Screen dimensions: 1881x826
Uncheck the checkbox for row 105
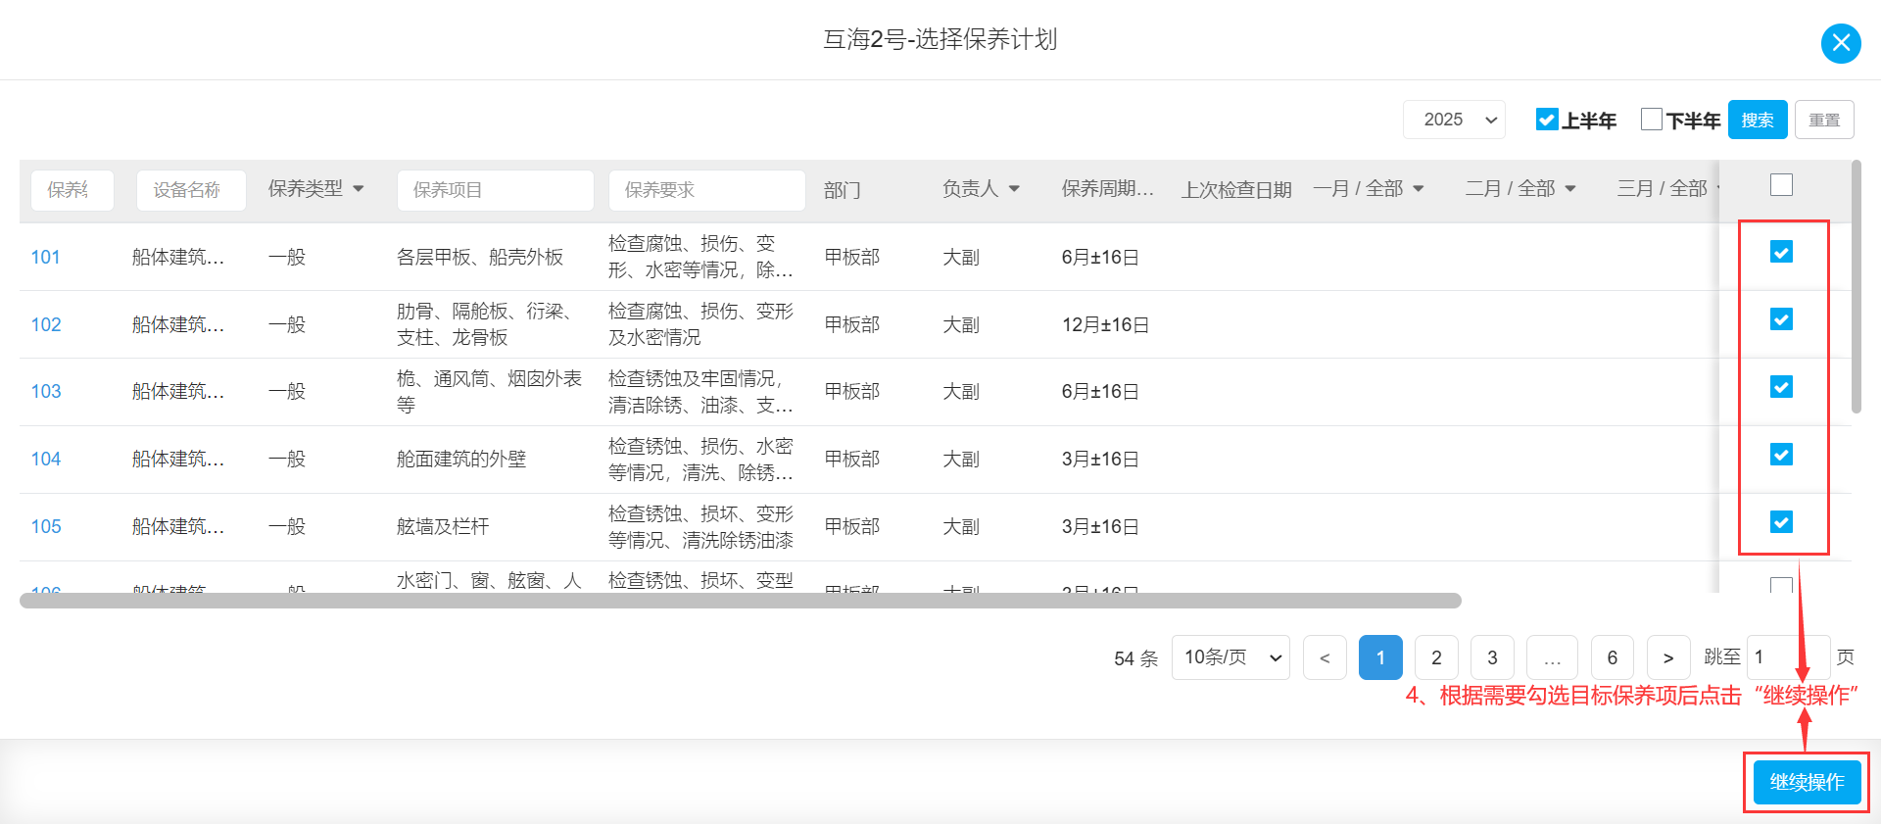[1782, 523]
